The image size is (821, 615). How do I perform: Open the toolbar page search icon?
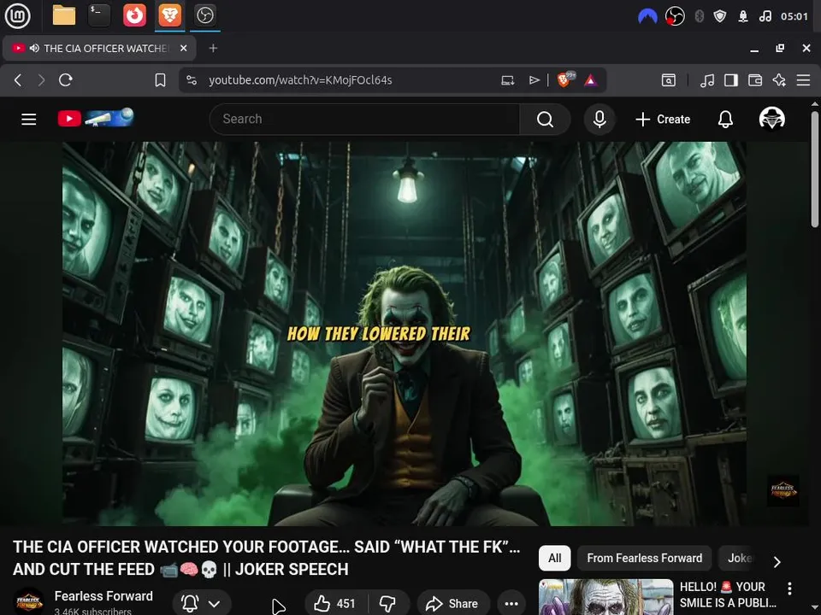(x=669, y=80)
